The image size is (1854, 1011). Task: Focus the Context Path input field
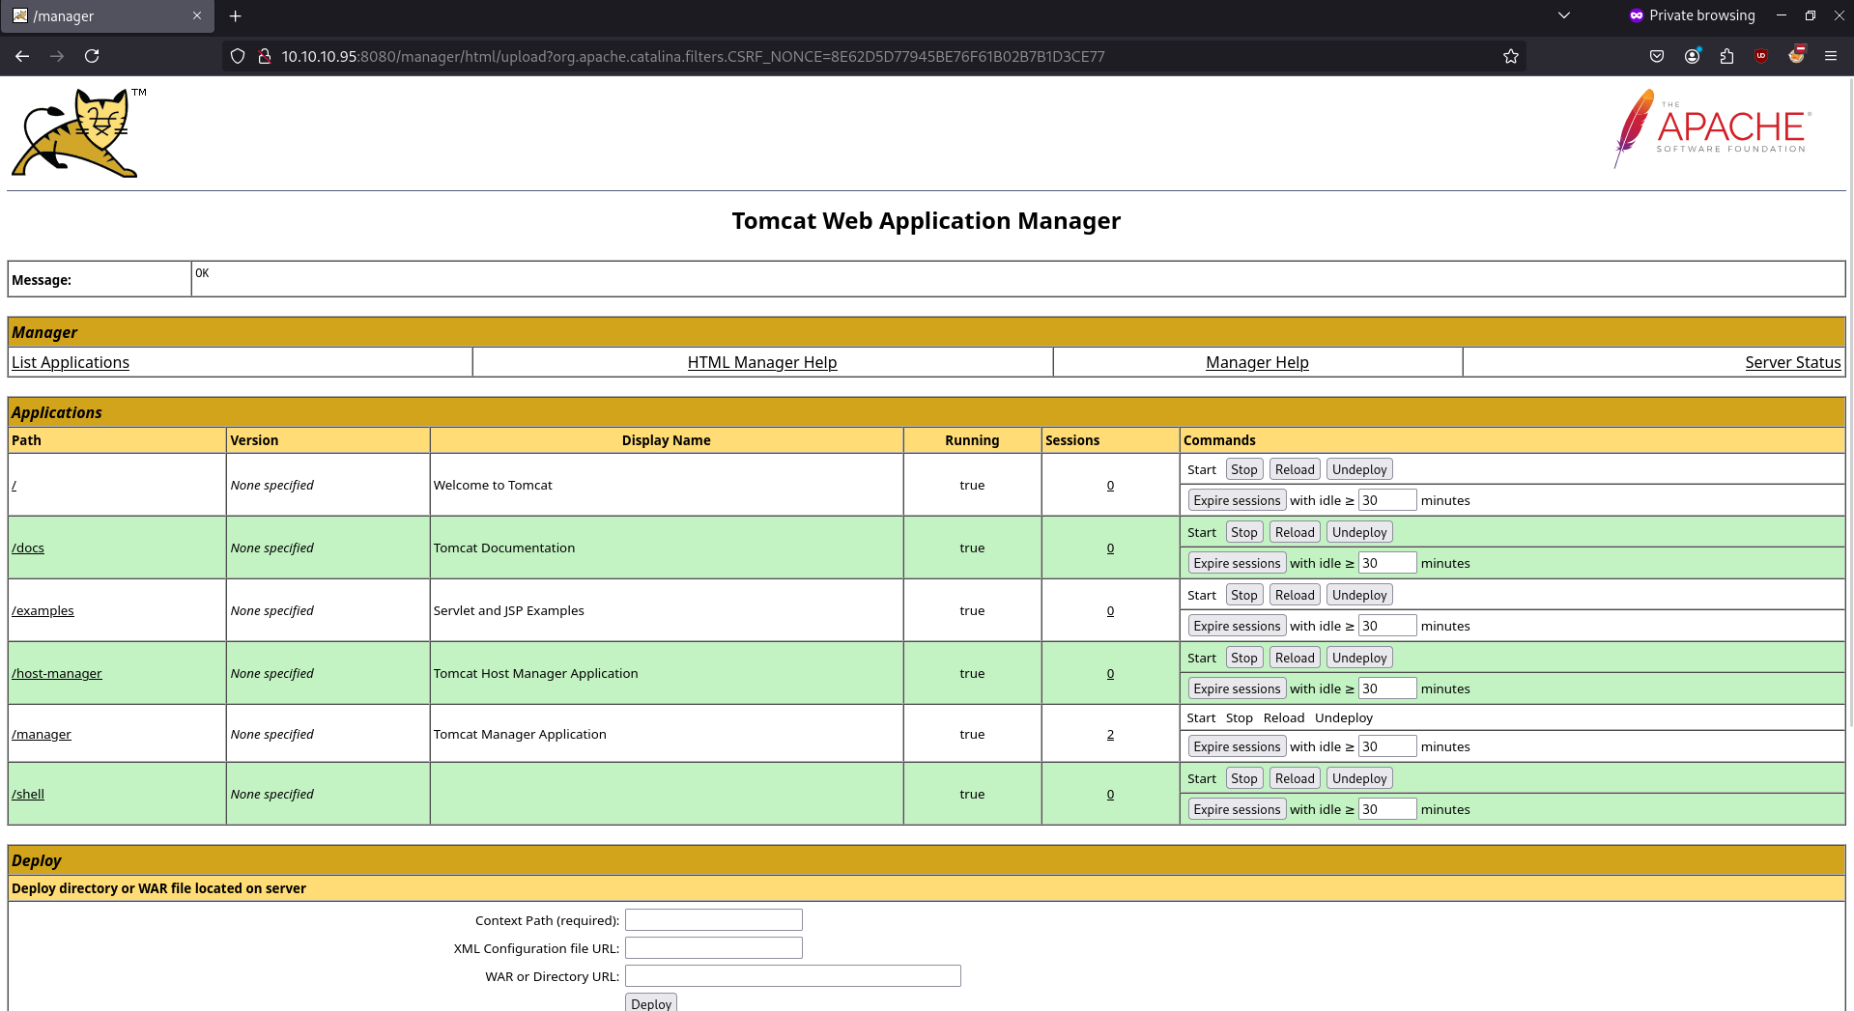click(x=714, y=920)
